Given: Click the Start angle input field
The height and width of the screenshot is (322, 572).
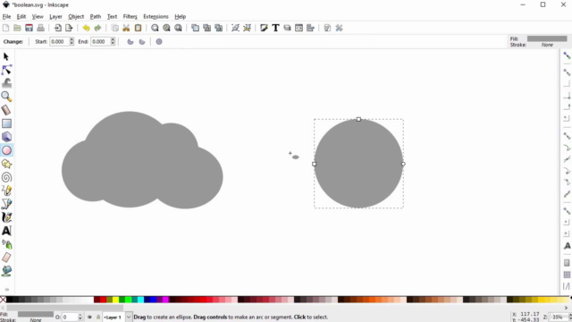Looking at the screenshot, I should 59,42.
